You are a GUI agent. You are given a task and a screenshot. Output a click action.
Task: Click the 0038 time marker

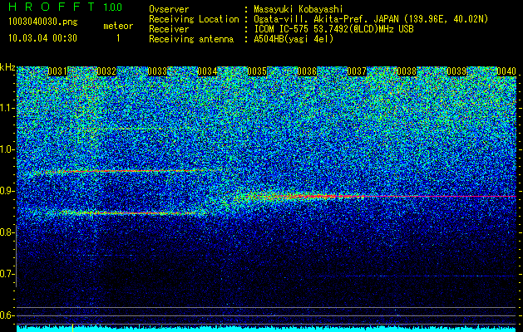coord(407,71)
